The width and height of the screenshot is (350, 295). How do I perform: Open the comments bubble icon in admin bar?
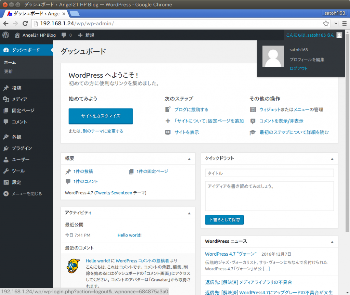(64, 35)
